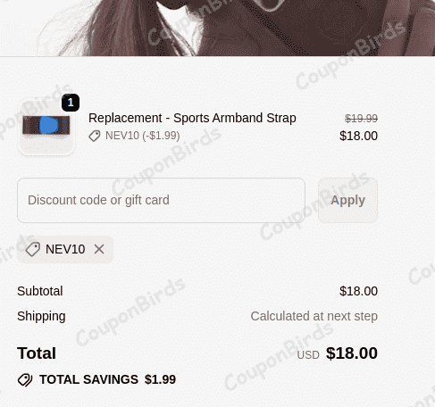Click the Subtotal amount $18.00
435x407 pixels.
click(358, 291)
